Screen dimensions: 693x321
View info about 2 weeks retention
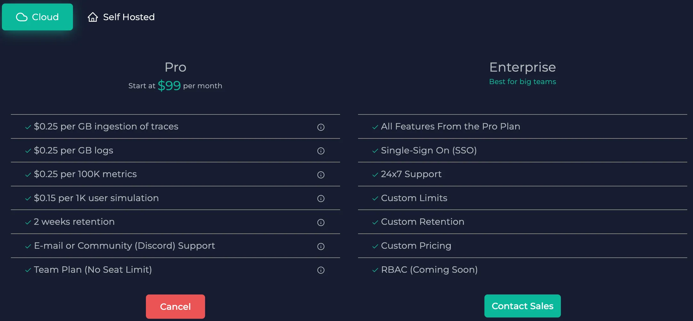(x=321, y=223)
